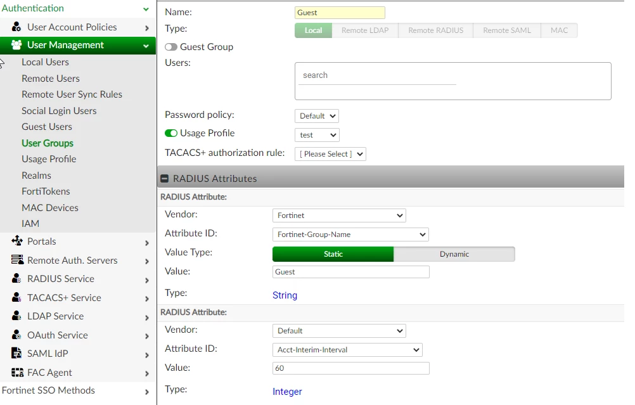Open Acct-Interim-Interval Attribute ID dropdown
Image resolution: width=635 pixels, height=405 pixels.
click(347, 350)
